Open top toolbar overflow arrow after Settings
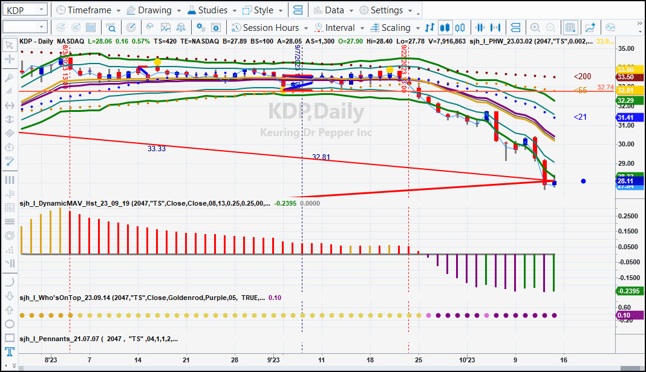 tap(418, 13)
